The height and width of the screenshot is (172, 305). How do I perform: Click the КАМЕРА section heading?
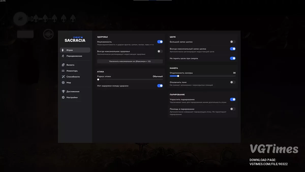pyautogui.click(x=174, y=68)
